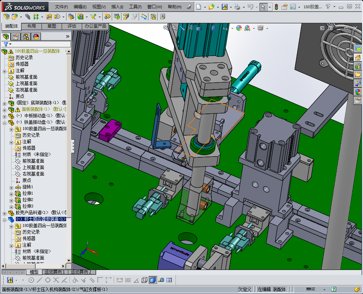This screenshot has width=363, height=294.
Task: Open the ConfigurationManager tab icon
Action: tap(26, 36)
